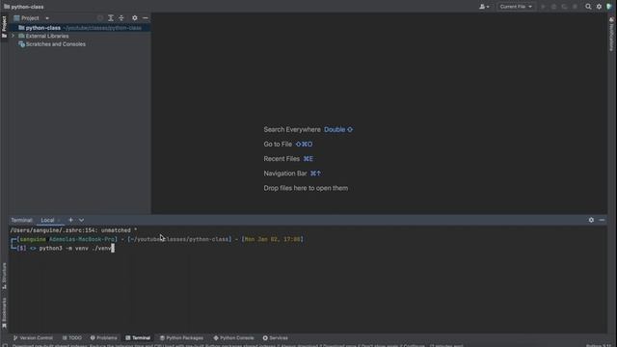This screenshot has width=617, height=347.
Task: Open terminal sessions dropdown chevron
Action: click(x=81, y=220)
